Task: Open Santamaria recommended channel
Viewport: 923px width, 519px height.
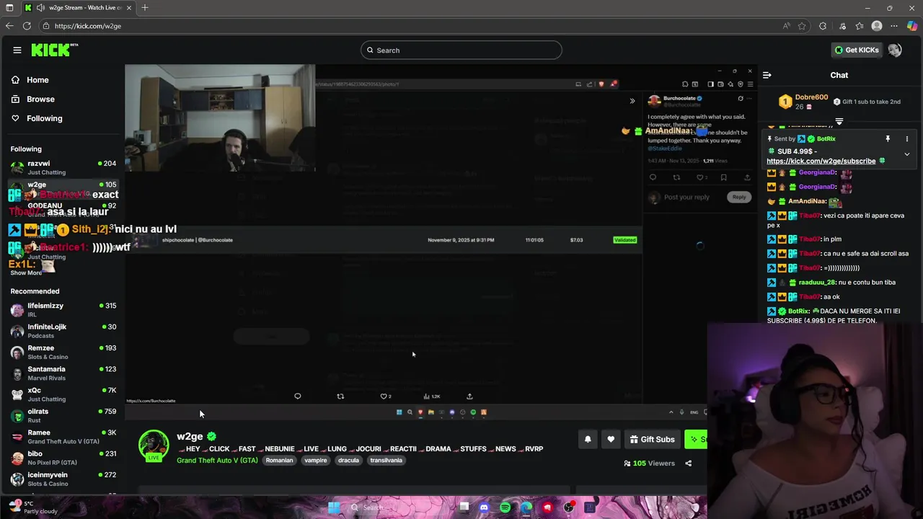Action: coord(63,373)
